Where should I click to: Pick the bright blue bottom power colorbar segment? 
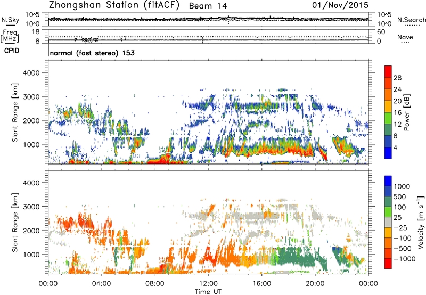(388, 153)
